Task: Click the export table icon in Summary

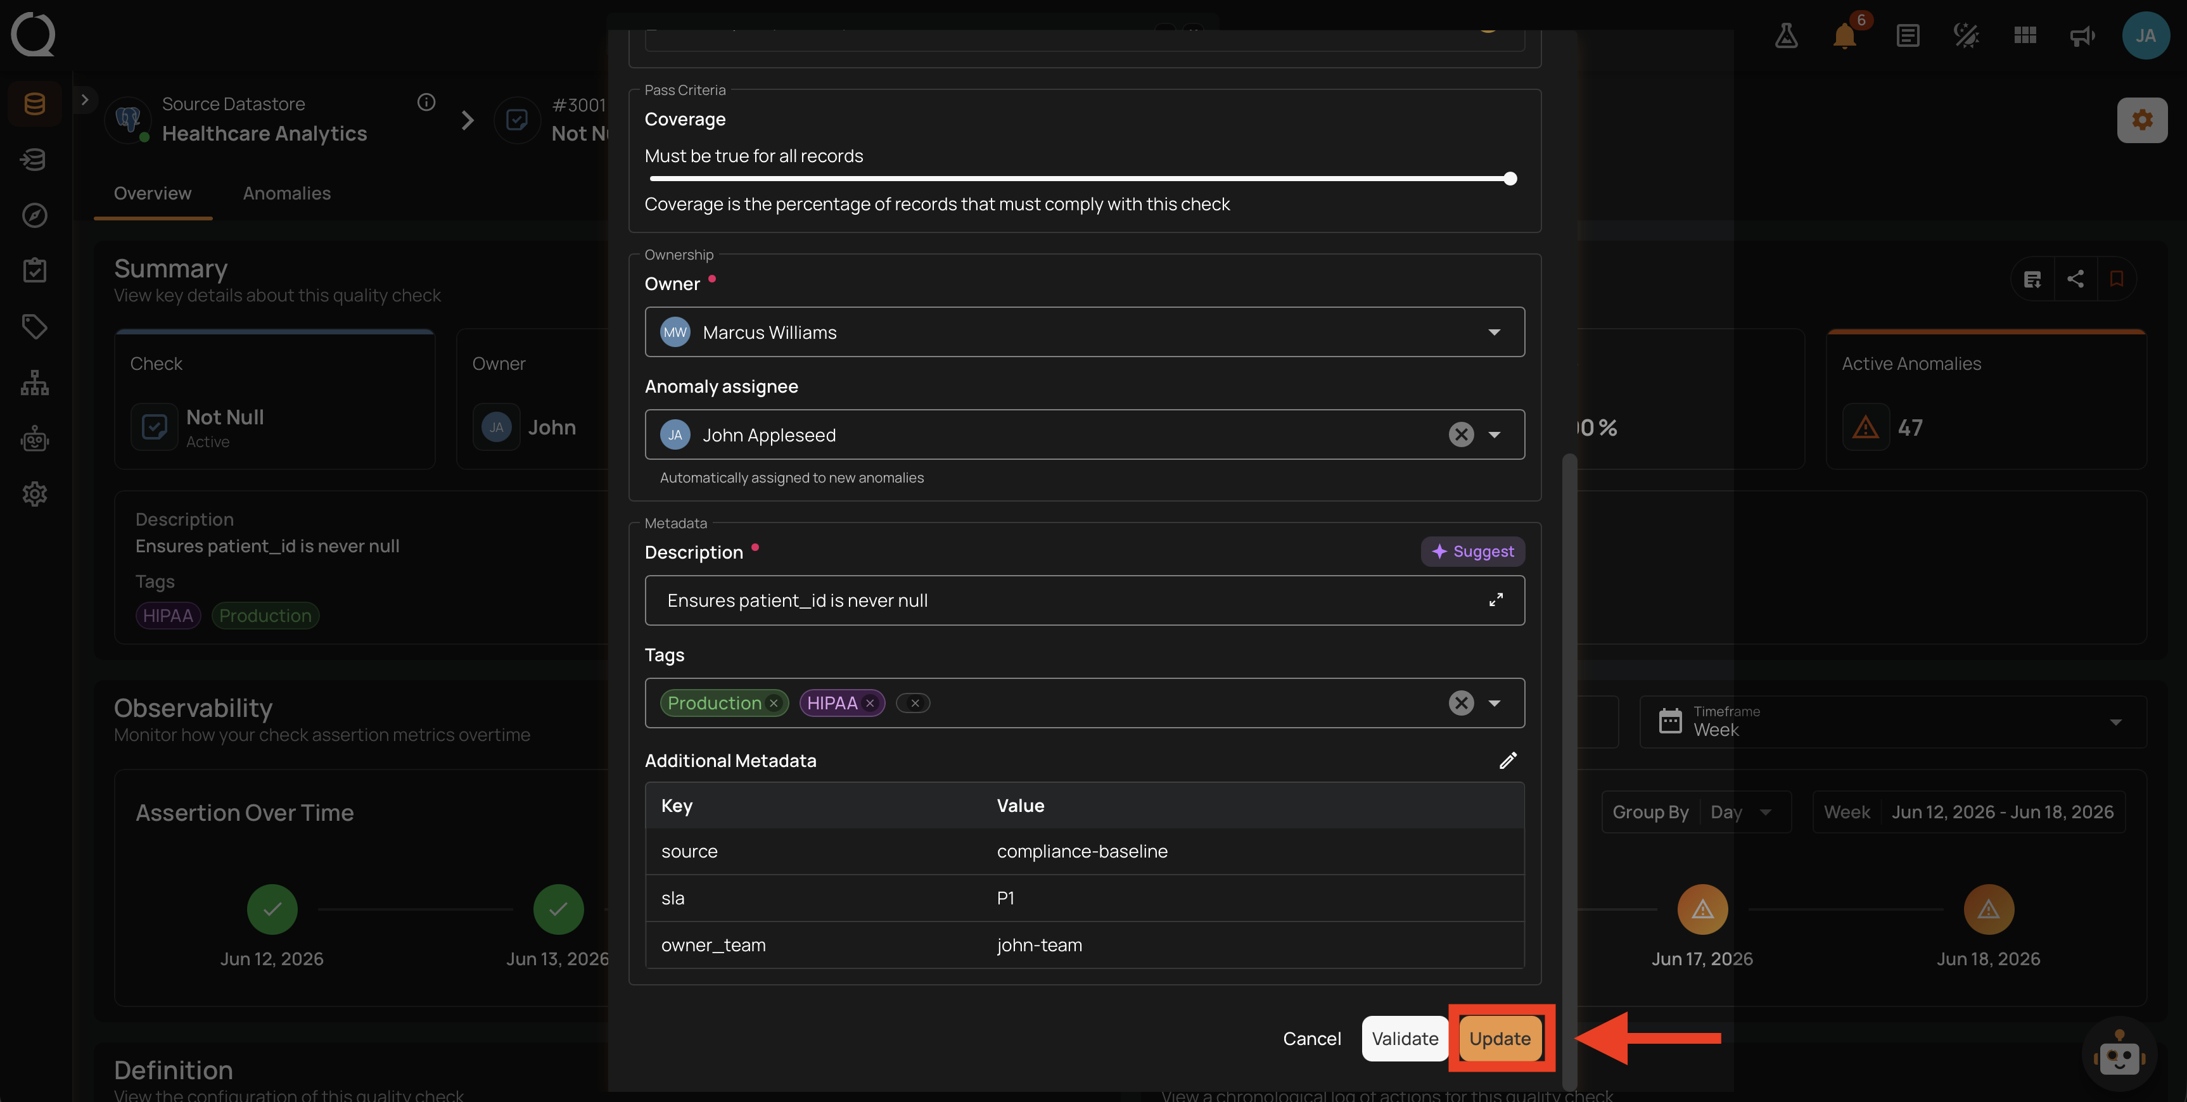Action: [2032, 279]
